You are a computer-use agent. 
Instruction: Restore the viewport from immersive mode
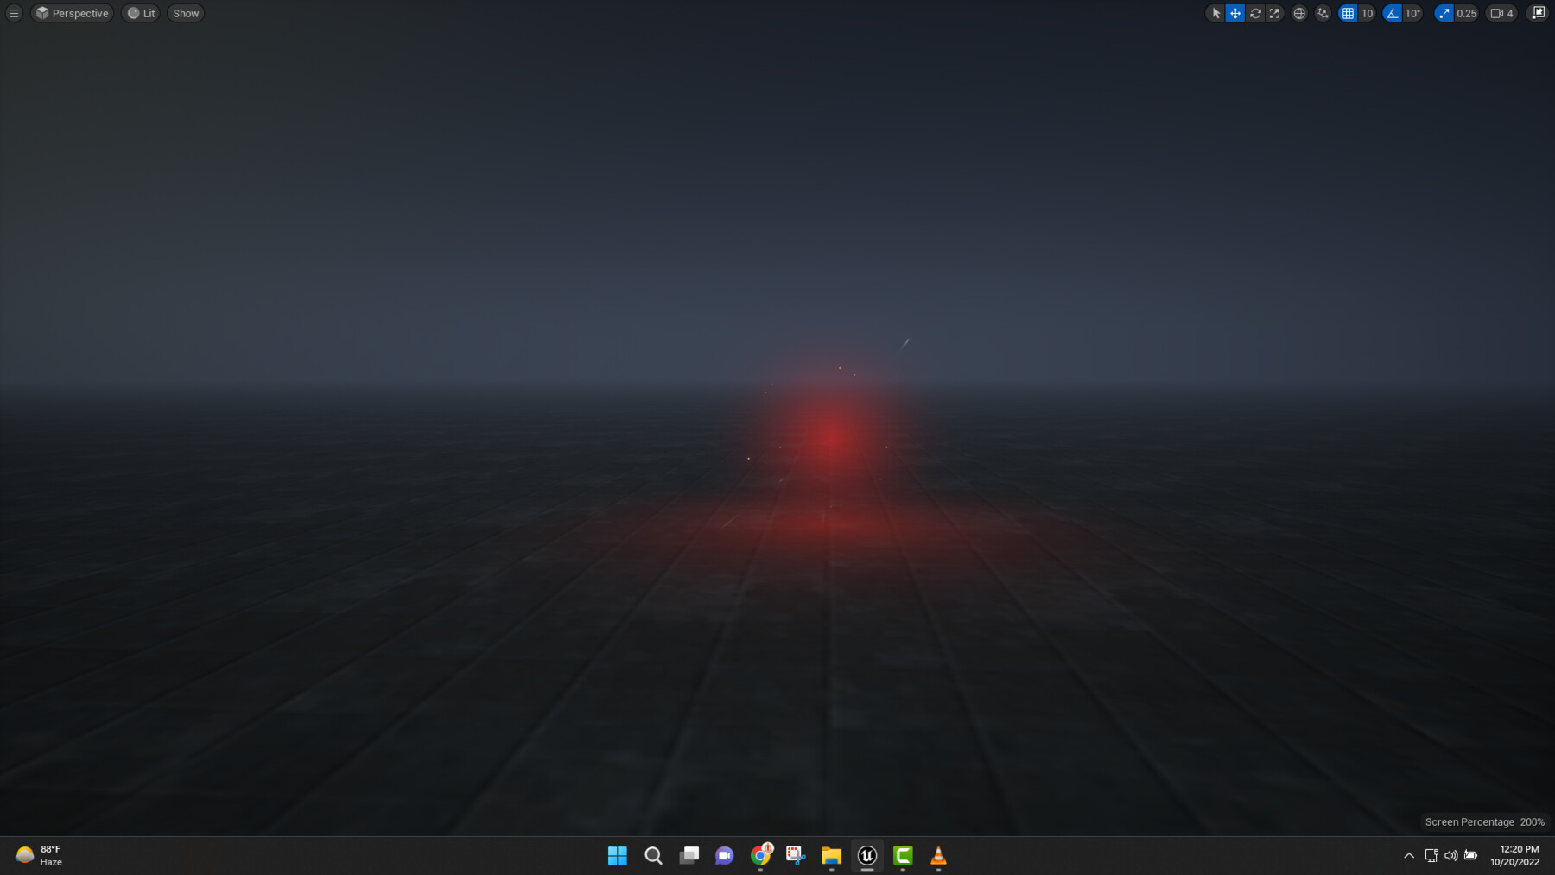point(1538,13)
